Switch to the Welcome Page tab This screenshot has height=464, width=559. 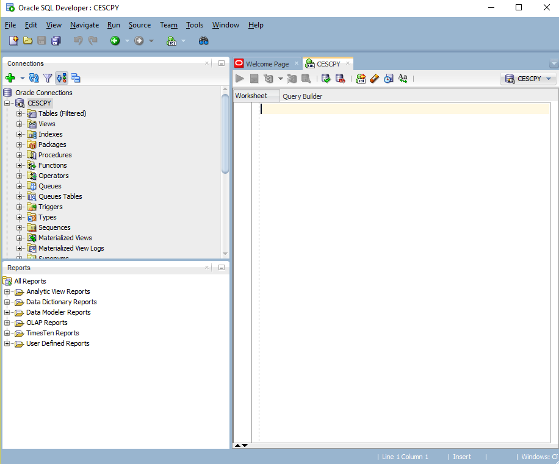(267, 64)
